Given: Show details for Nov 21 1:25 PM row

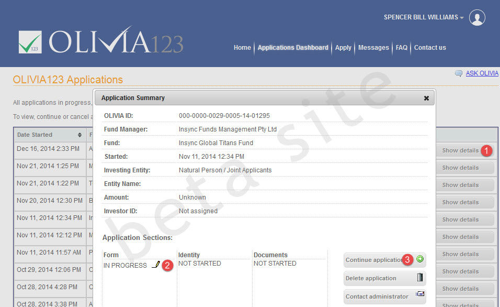Looking at the screenshot, I should 460,168.
